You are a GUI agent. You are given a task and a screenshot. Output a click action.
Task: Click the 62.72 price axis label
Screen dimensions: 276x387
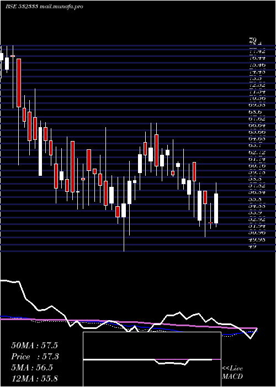coord(257,152)
